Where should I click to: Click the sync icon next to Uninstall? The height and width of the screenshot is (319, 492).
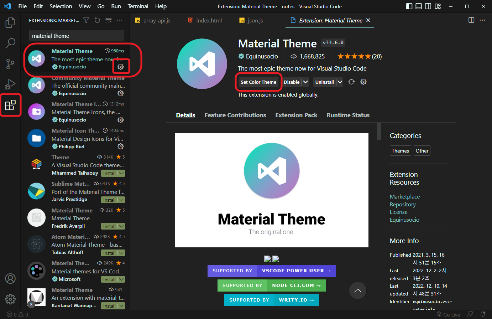point(351,82)
